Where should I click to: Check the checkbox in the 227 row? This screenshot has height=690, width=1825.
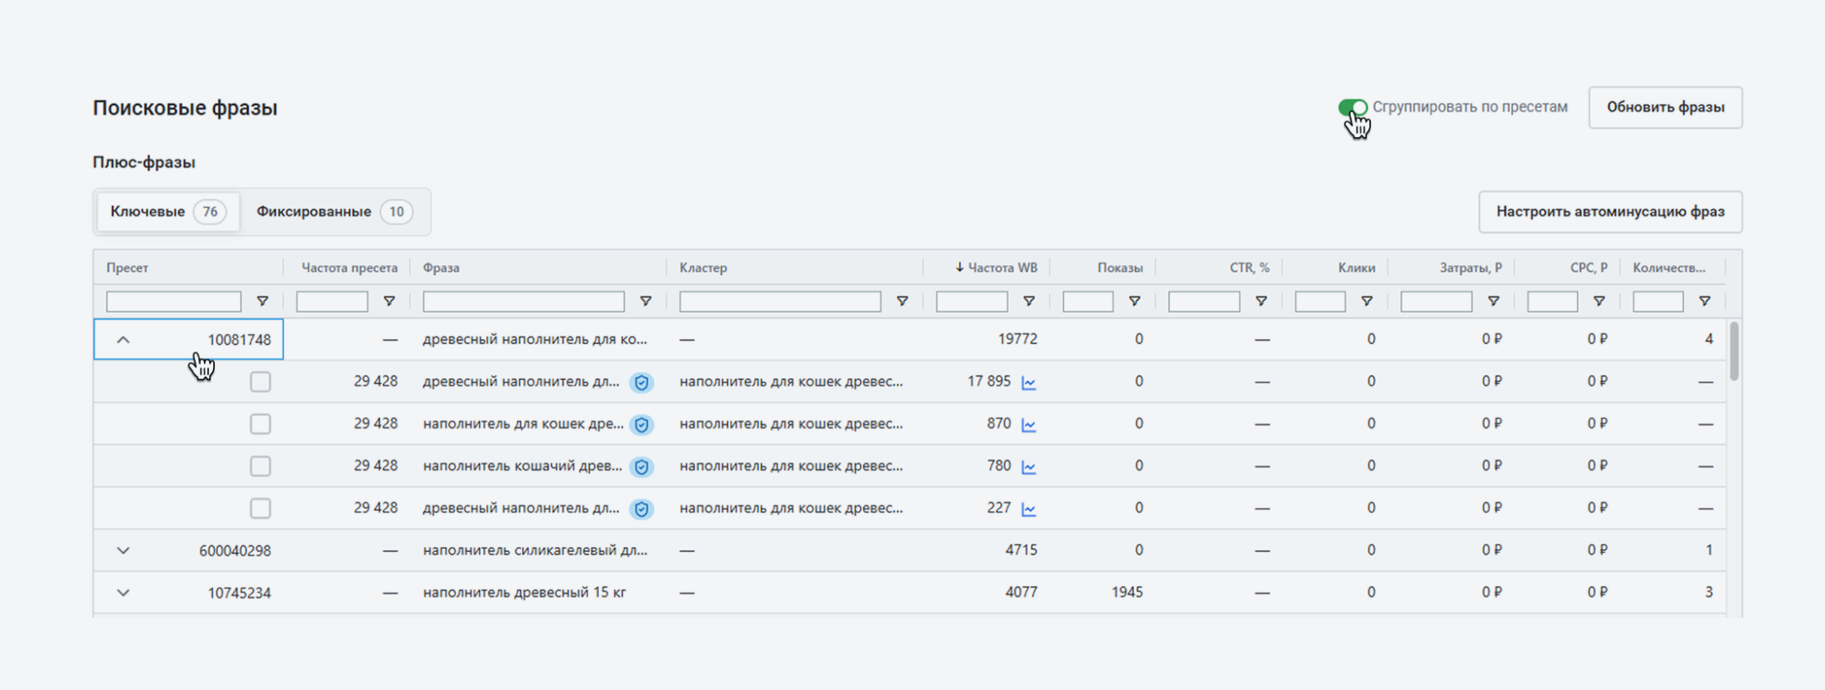(x=260, y=509)
